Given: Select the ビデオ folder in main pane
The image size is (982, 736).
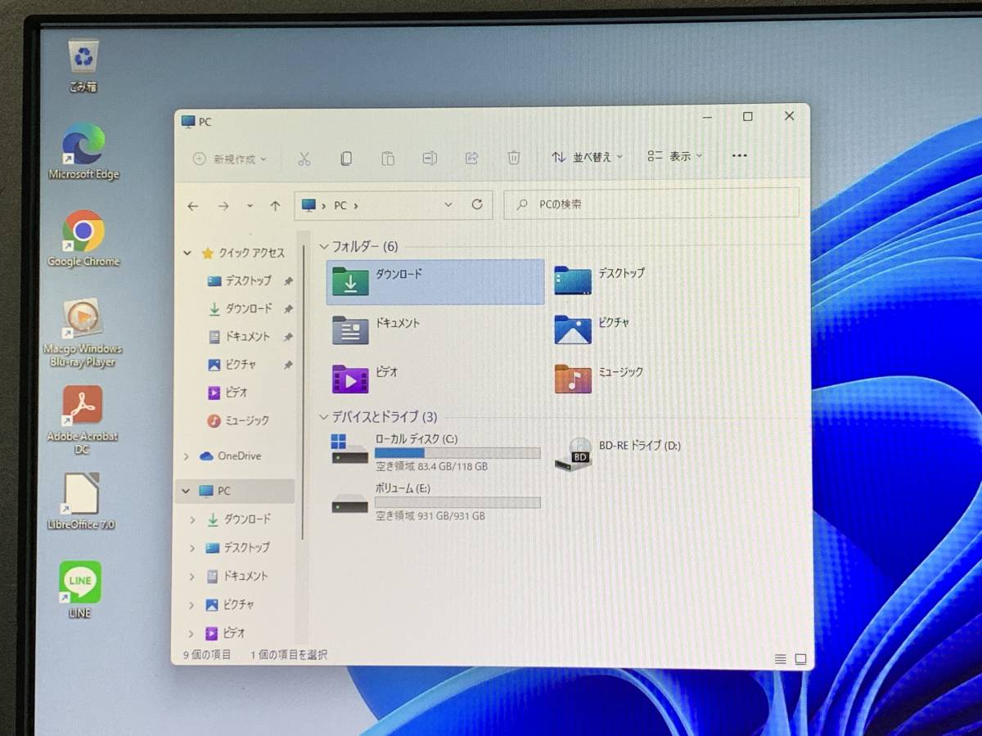Looking at the screenshot, I should pyautogui.click(x=365, y=379).
